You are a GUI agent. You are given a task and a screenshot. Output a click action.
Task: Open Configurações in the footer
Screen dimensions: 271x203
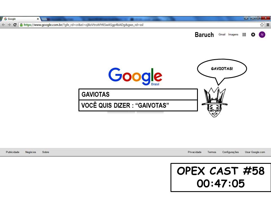click(230, 152)
